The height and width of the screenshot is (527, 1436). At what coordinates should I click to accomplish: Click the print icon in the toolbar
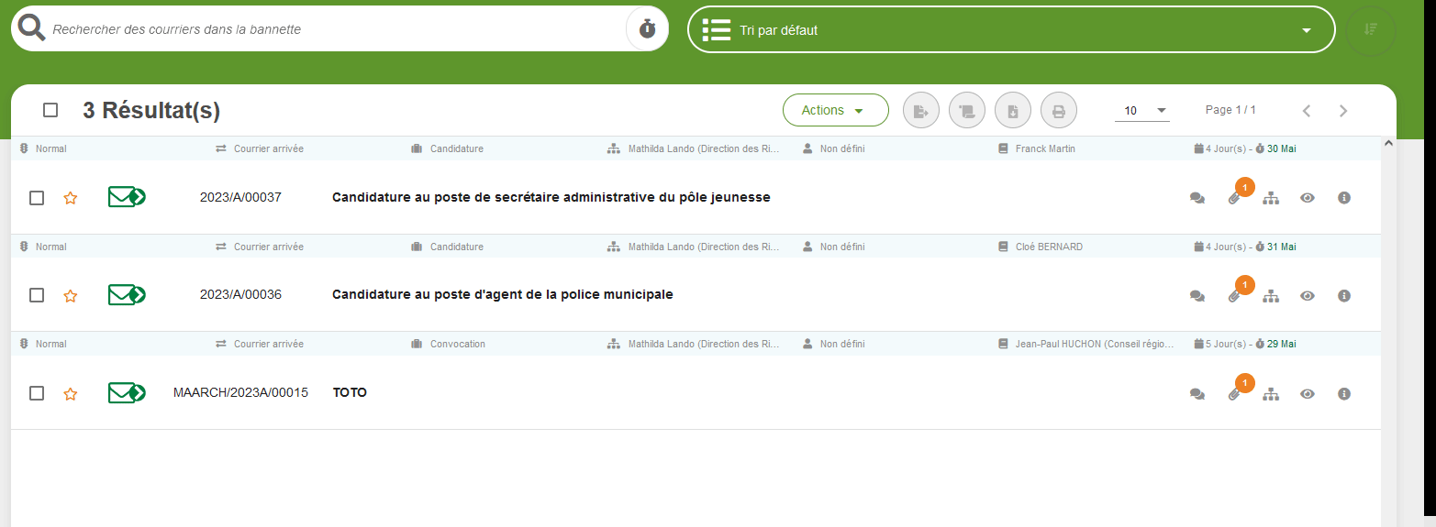pos(1058,111)
